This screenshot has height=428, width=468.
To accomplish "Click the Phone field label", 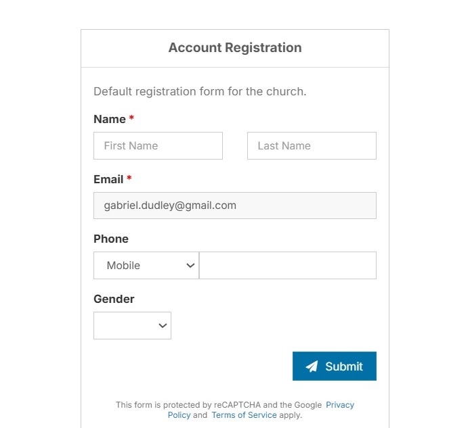I will pyautogui.click(x=111, y=239).
